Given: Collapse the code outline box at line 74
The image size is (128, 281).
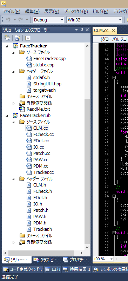Looking at the screenshot, I should [114, 196].
